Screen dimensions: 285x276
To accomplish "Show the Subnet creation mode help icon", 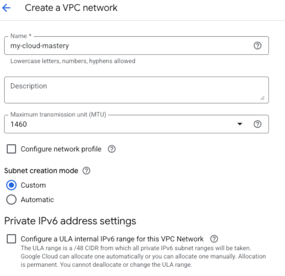I will point(86,171).
